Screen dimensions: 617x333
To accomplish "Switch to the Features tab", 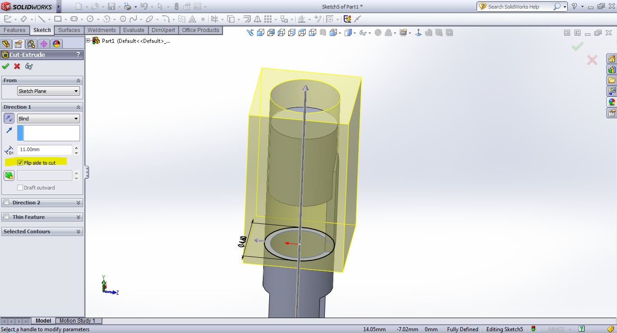I will click(14, 30).
